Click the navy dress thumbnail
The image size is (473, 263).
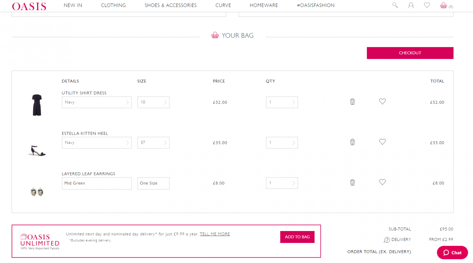coord(37,105)
